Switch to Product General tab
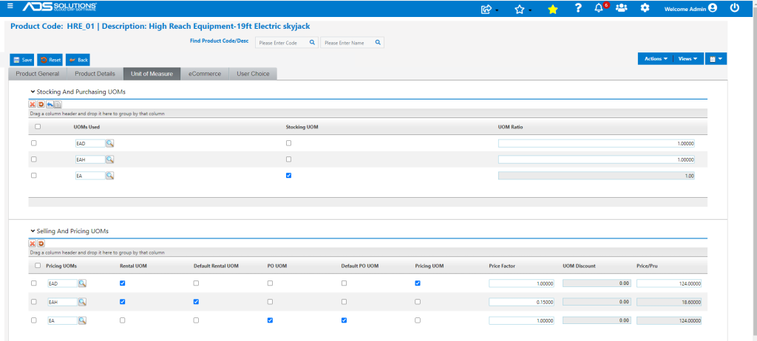The image size is (757, 341). pos(38,74)
